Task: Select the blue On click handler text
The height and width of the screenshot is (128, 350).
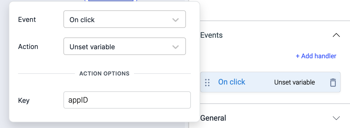Action: pos(232,82)
